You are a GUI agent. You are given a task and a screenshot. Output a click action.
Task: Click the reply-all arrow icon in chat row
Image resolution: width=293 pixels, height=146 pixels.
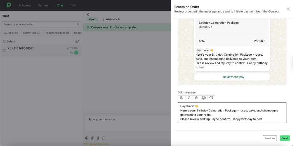coord(71,52)
